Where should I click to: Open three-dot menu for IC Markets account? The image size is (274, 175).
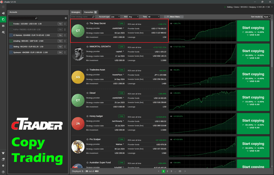pos(65,35)
